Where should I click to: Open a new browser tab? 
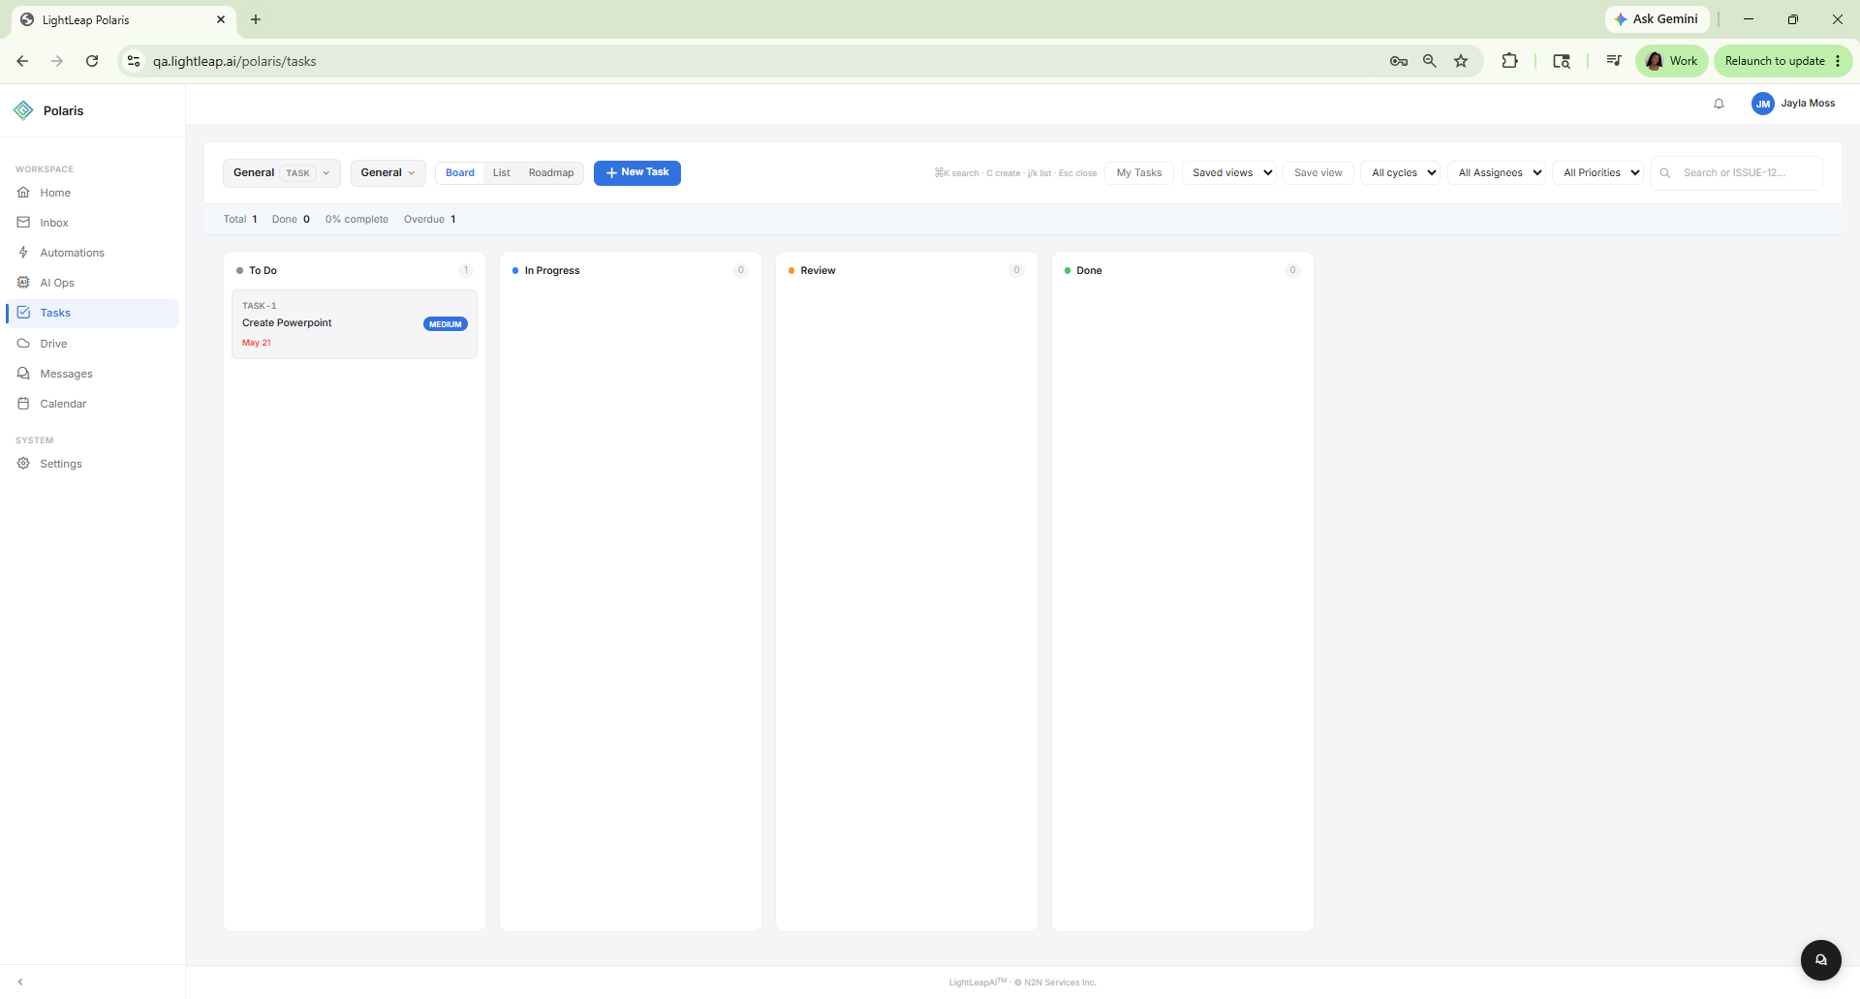point(256,19)
